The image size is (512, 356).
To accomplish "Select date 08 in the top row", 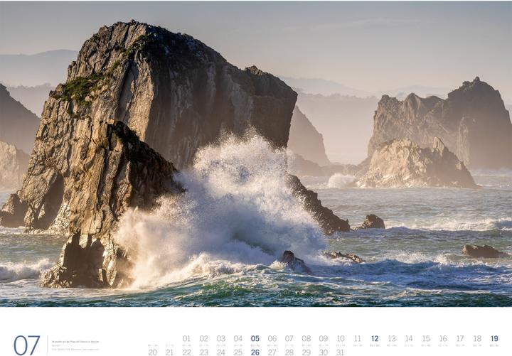I will click(x=306, y=339).
